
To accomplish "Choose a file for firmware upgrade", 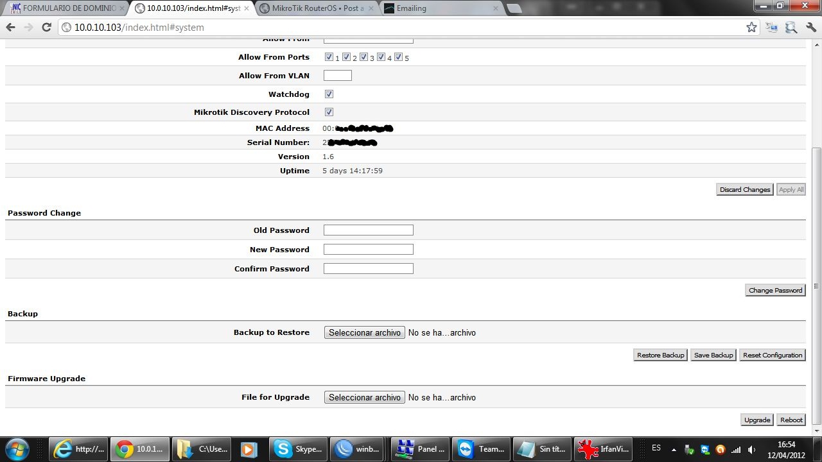I will tap(365, 397).
